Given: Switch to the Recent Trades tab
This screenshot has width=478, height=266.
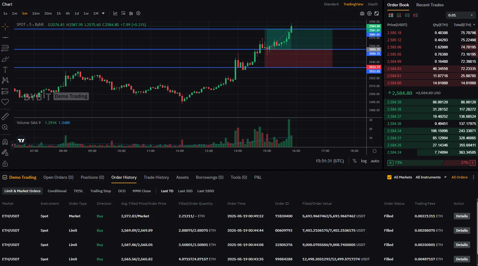Looking at the screenshot, I should [430, 5].
